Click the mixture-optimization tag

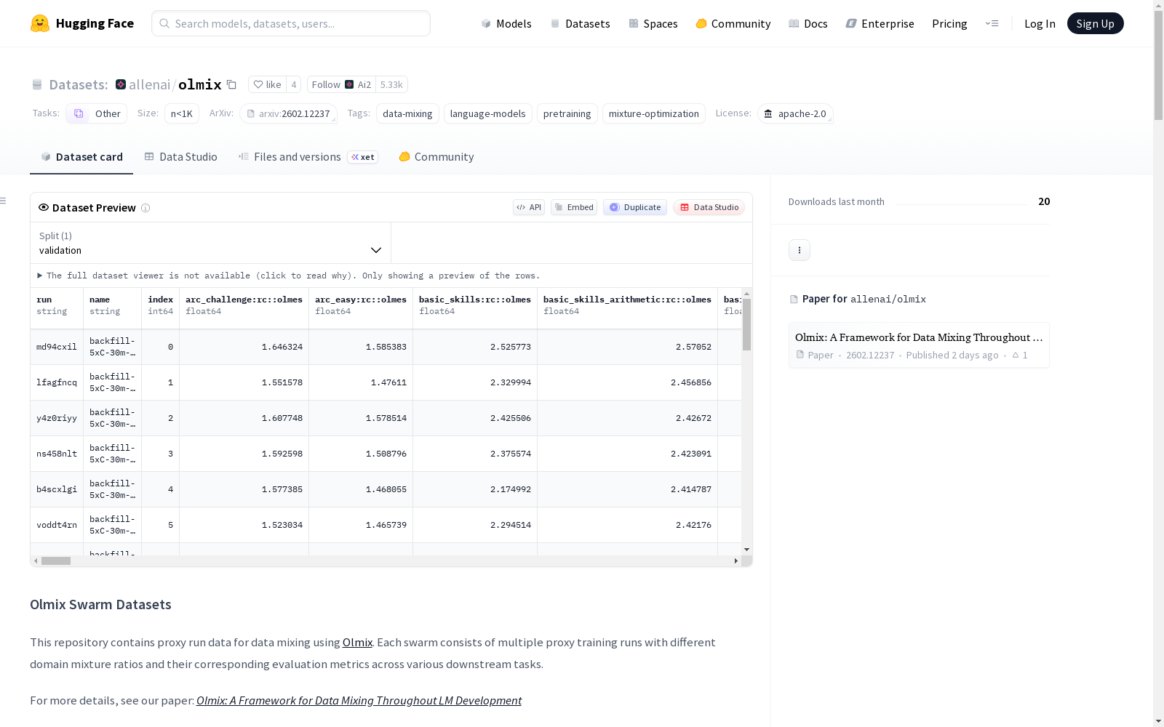point(654,113)
